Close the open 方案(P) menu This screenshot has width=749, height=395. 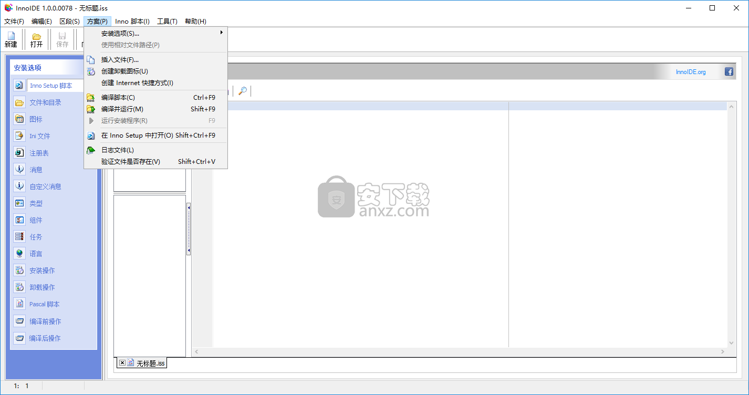click(97, 22)
